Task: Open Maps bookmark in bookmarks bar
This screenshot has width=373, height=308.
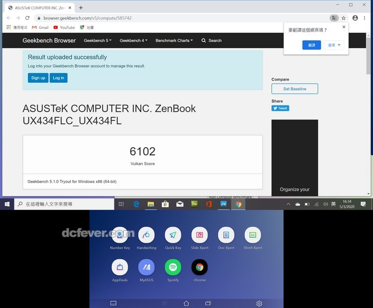Action: coord(87,27)
